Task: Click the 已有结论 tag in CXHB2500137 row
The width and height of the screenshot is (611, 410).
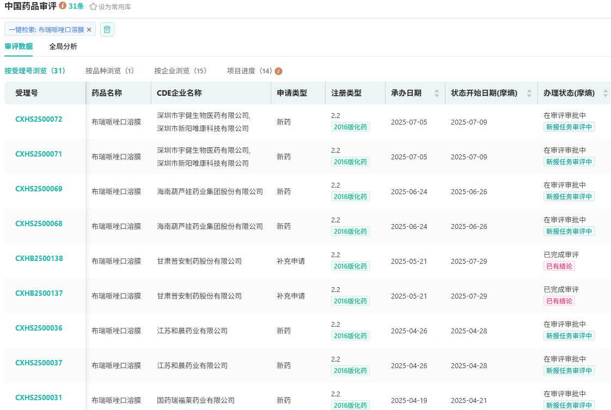Action: tap(559, 301)
